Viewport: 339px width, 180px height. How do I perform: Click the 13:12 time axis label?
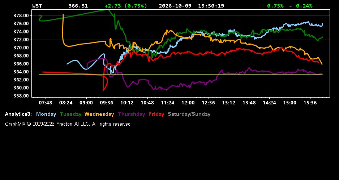pyautogui.click(x=228, y=103)
